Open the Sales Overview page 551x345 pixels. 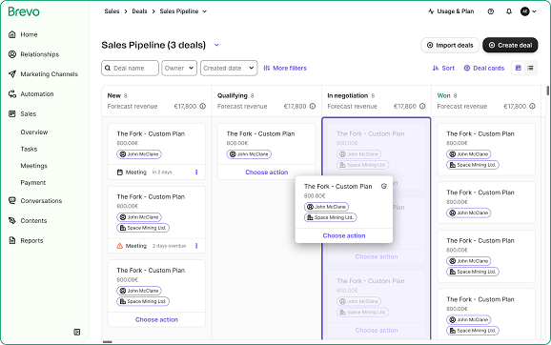pyautogui.click(x=34, y=132)
